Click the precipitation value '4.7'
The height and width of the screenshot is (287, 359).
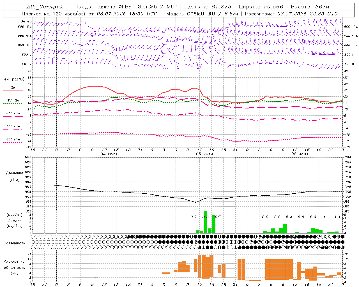click(217, 217)
